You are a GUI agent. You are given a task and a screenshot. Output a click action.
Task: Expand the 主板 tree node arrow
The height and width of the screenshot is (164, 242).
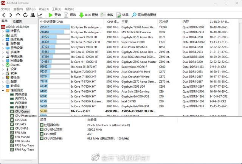[3, 35]
